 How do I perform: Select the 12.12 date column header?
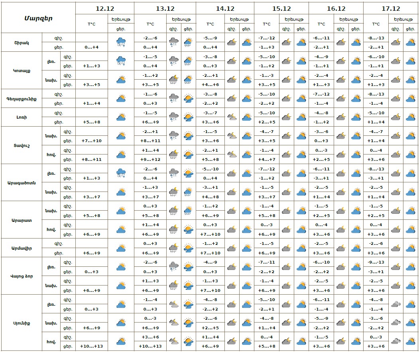pos(104,8)
